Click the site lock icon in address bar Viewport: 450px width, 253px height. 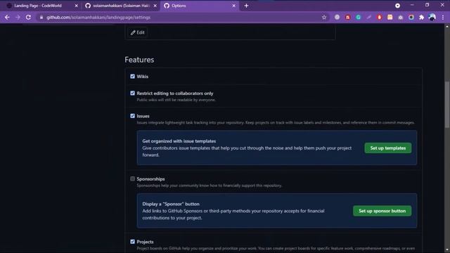coord(41,17)
